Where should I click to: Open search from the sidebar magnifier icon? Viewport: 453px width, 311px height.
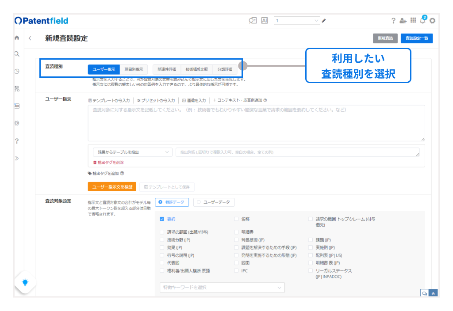(17, 54)
